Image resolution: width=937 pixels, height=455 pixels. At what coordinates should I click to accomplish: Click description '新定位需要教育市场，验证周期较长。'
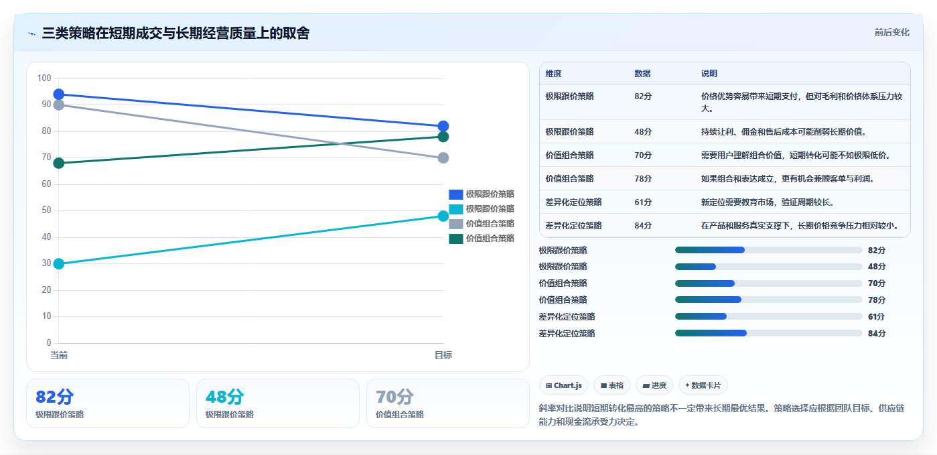(x=768, y=202)
